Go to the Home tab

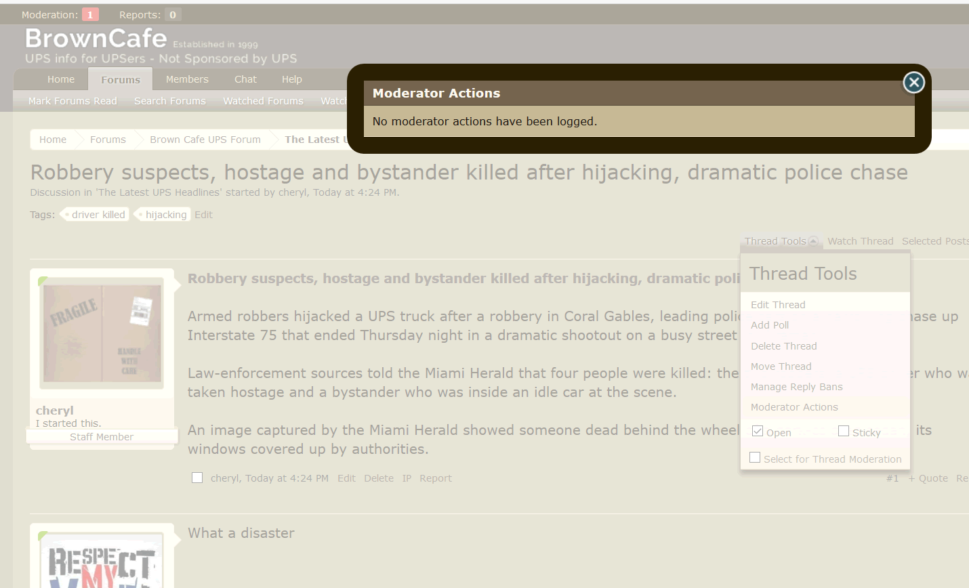(x=61, y=79)
